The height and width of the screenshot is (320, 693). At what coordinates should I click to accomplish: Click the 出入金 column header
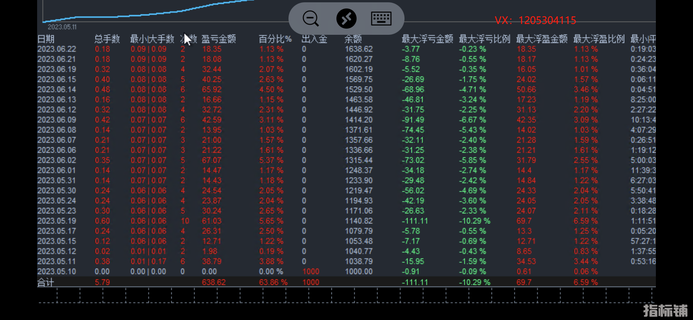click(314, 39)
